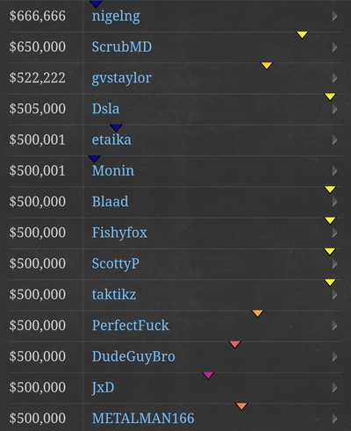Click the yellow marker above taktikz
Viewport: 351px width, 431px height.
330,283
